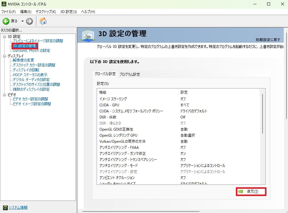Select OpenGL GDIの互換性 row
288x213 pixels.
(x=179, y=129)
